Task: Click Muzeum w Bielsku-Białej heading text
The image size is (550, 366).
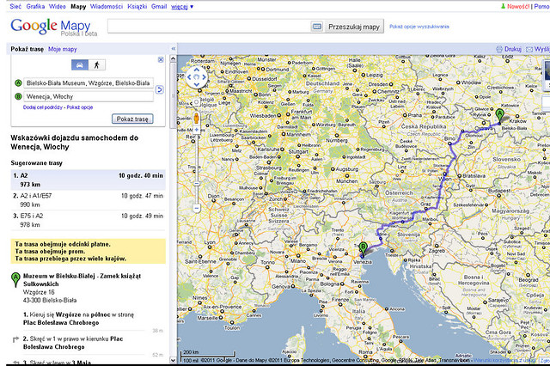Action: point(82,280)
